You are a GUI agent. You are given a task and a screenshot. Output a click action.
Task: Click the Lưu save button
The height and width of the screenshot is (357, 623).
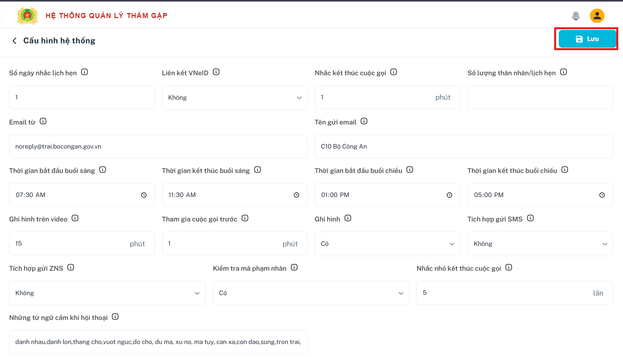[587, 39]
